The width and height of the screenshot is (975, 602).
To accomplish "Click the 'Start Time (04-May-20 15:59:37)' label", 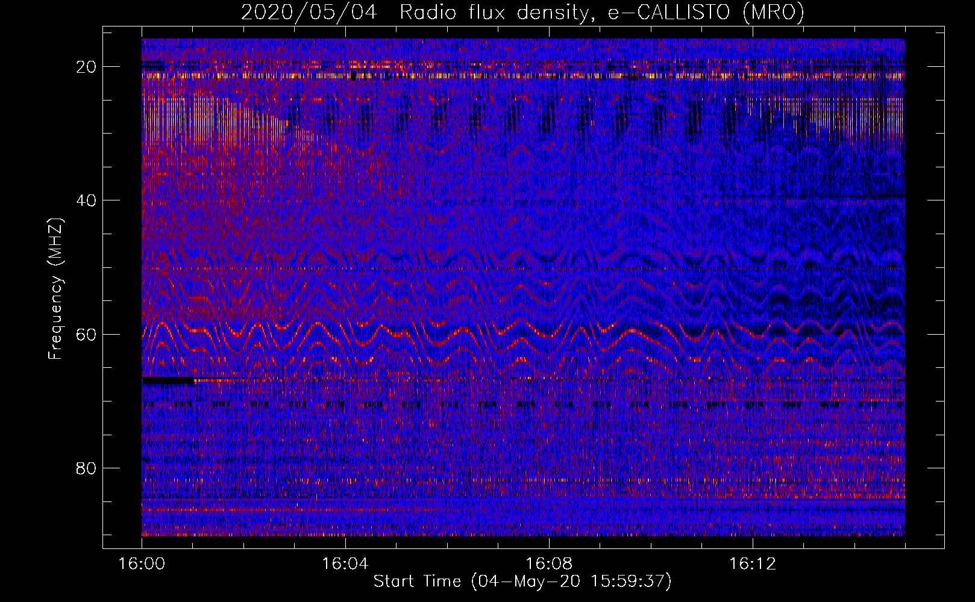I will pos(522,582).
